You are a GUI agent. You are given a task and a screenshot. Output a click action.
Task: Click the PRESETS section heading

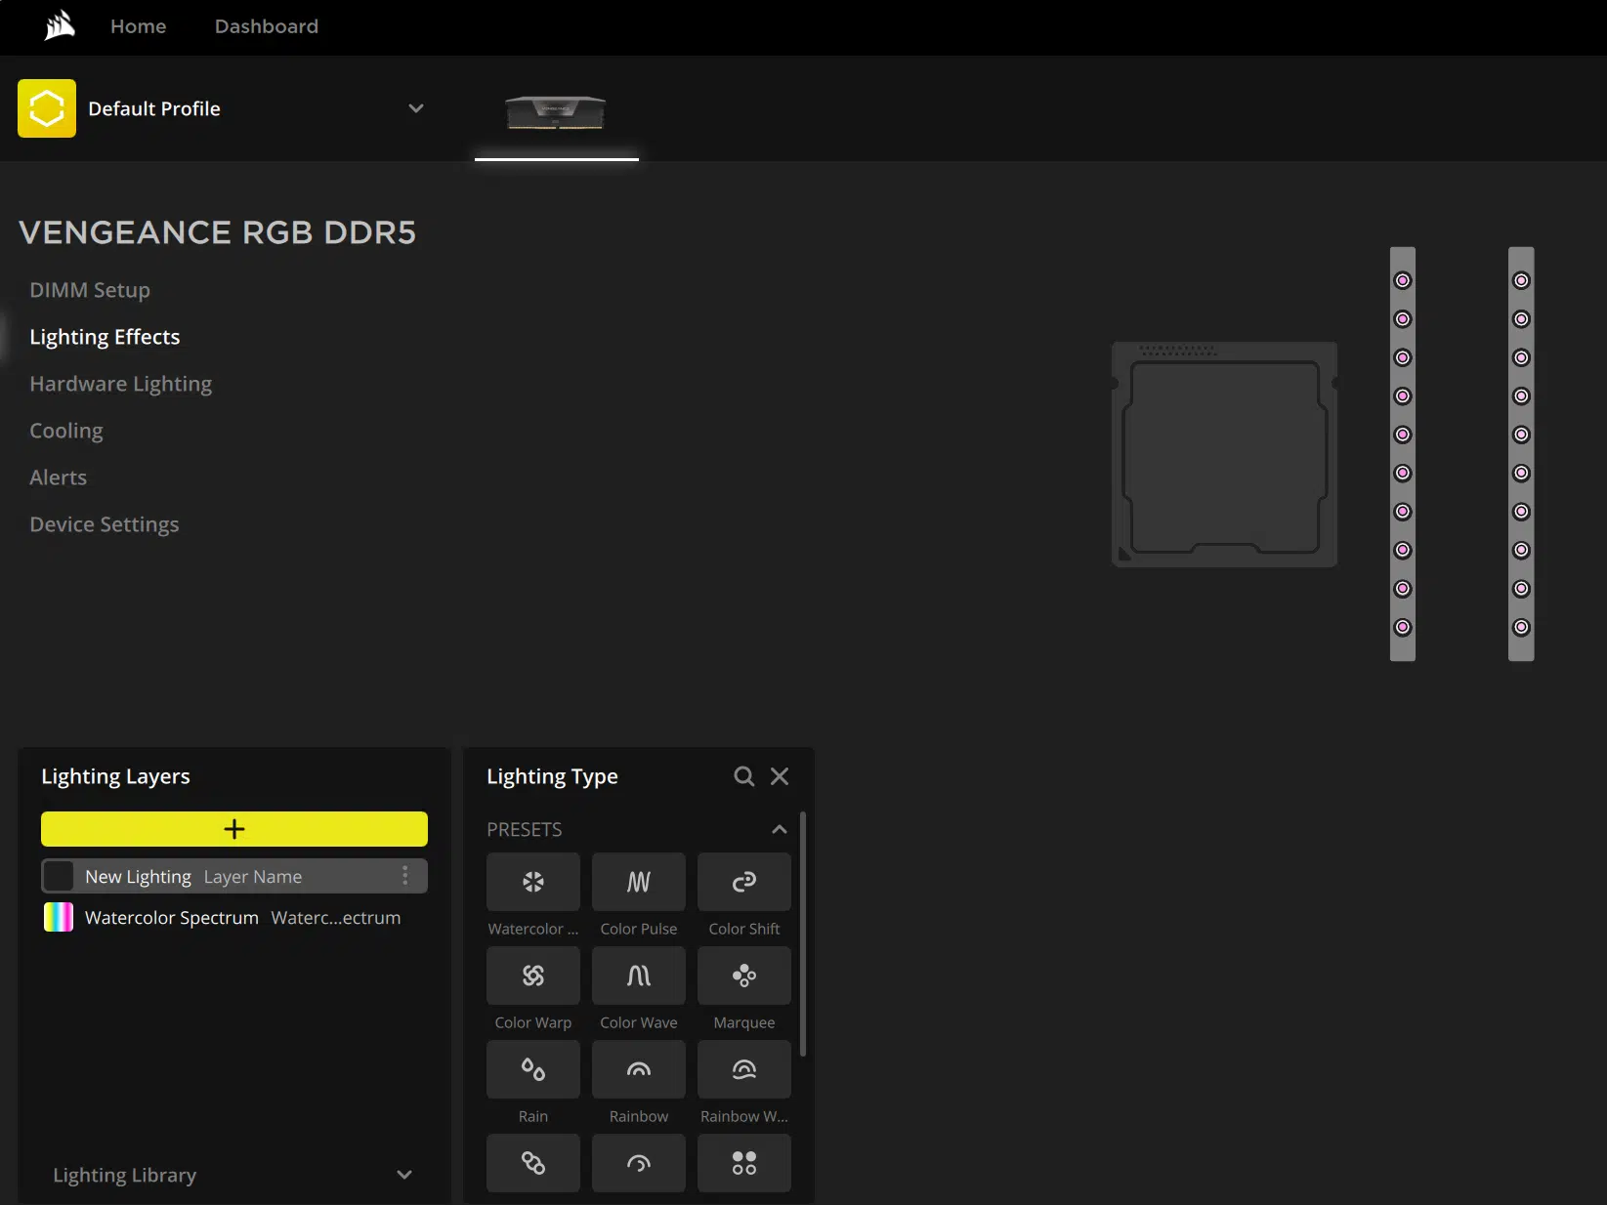[x=525, y=830]
